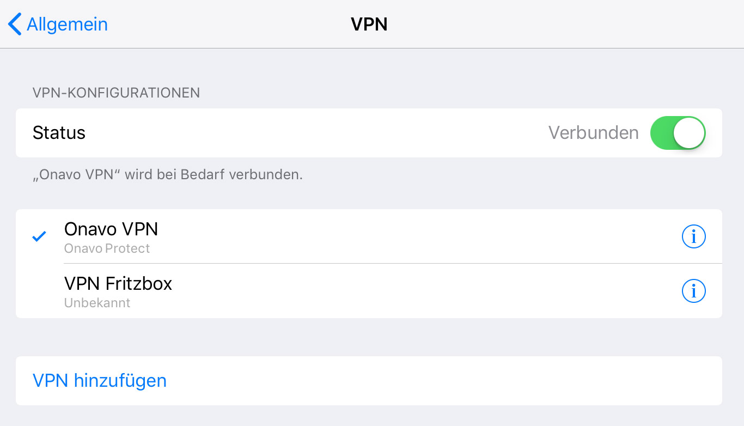This screenshot has height=426, width=744.
Task: Click the VPN-KONFIGURATIONEN section header
Action: tap(116, 93)
